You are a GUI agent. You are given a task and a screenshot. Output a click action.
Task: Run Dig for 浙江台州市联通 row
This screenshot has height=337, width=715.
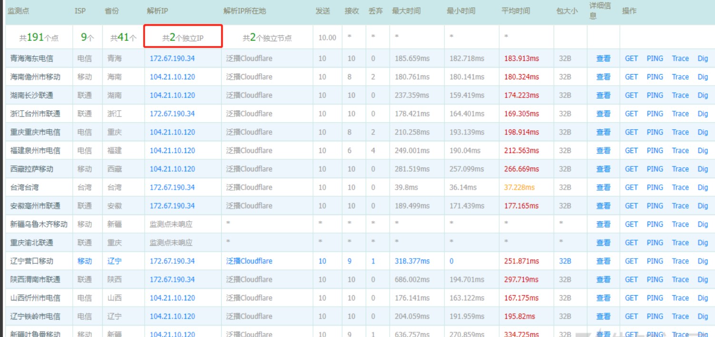tap(703, 114)
